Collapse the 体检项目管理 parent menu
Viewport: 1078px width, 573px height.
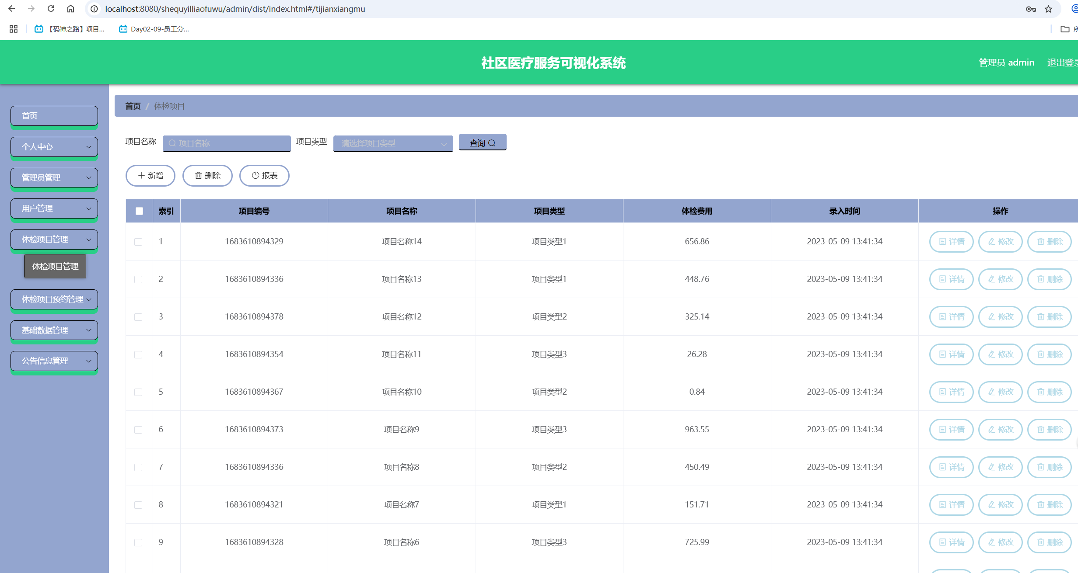[x=54, y=240]
